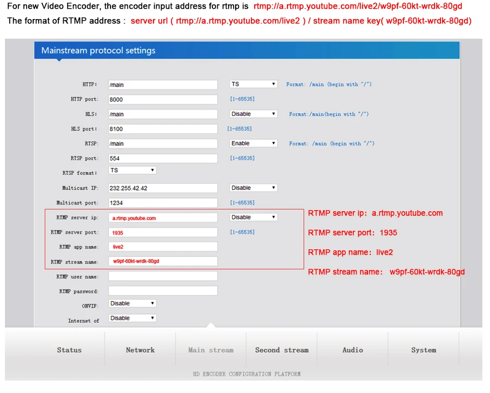Click the RTMP server ip input field
Screen dimensions: 490x393
(163, 218)
